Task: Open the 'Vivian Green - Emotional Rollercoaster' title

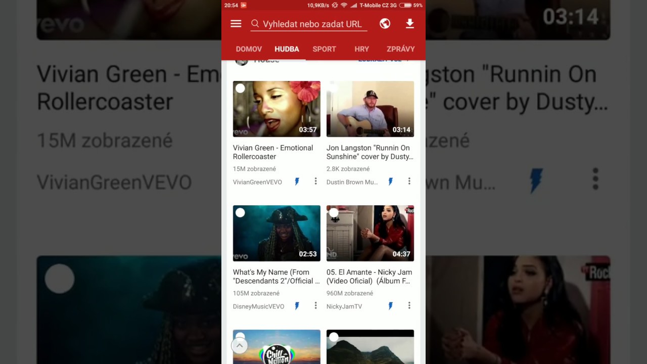Action: pos(273,152)
